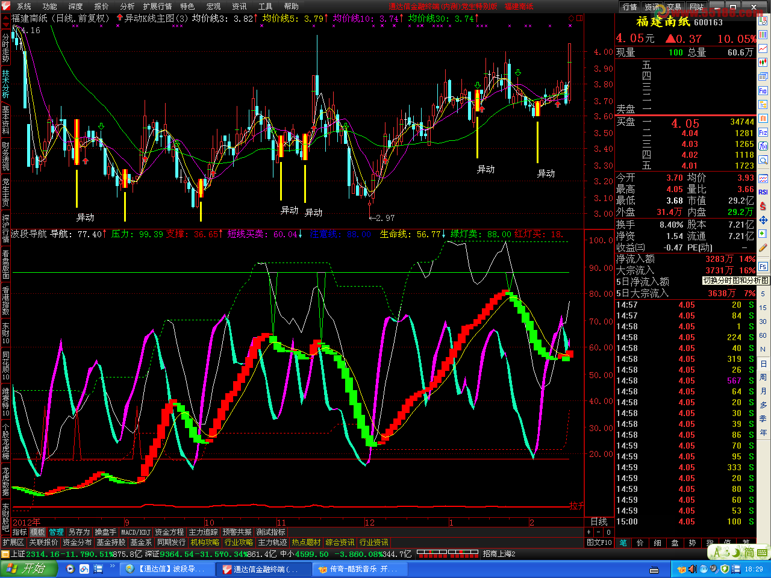This screenshot has height=578, width=771.
Task: Open the orange 自 self-selected stocks icon
Action: coord(763,119)
